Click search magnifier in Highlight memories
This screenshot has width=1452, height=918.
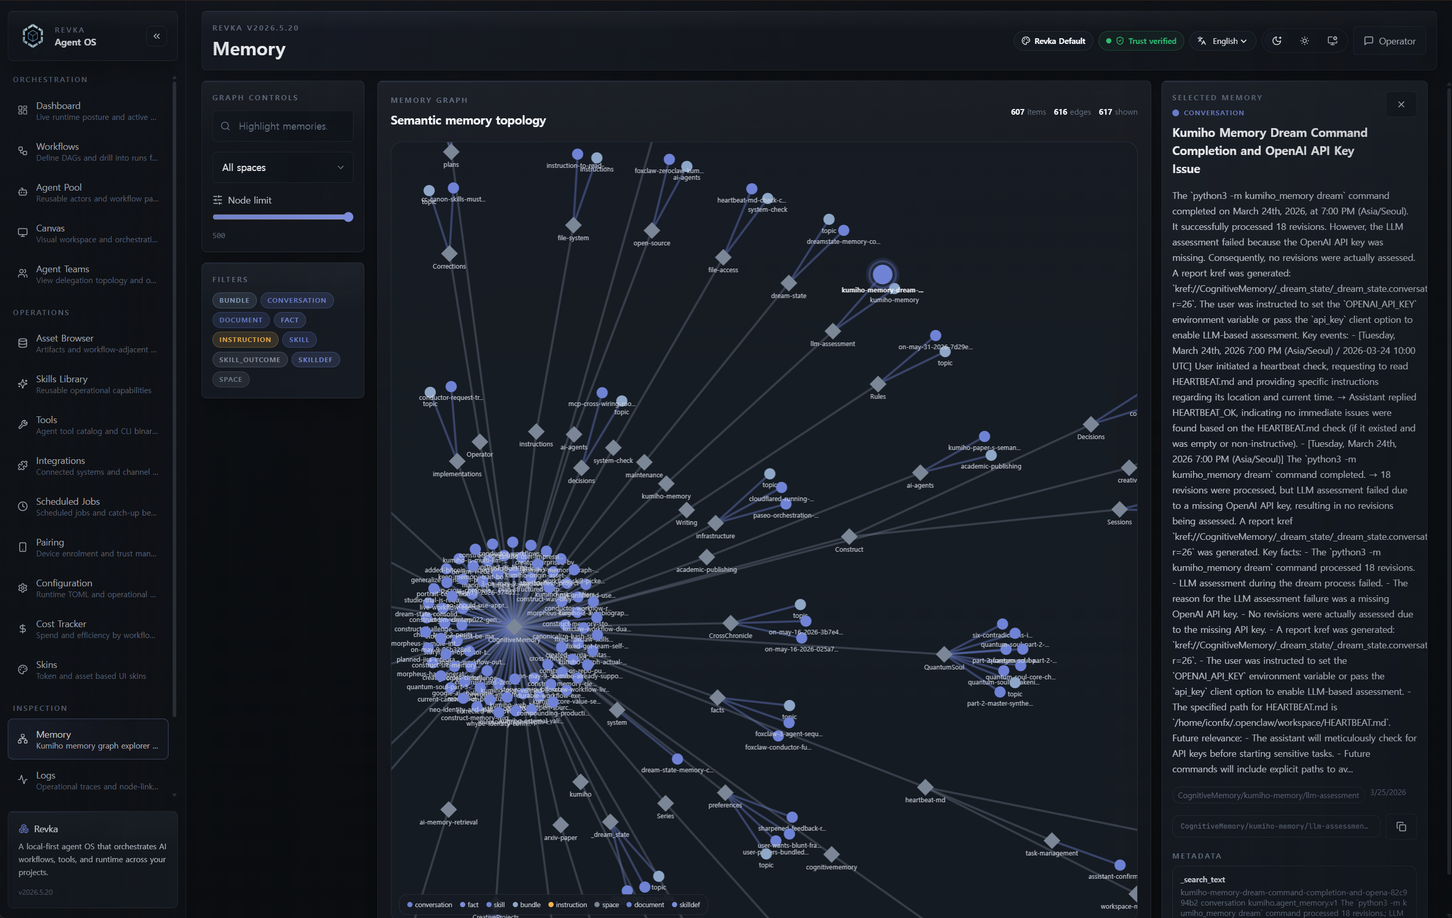click(225, 126)
